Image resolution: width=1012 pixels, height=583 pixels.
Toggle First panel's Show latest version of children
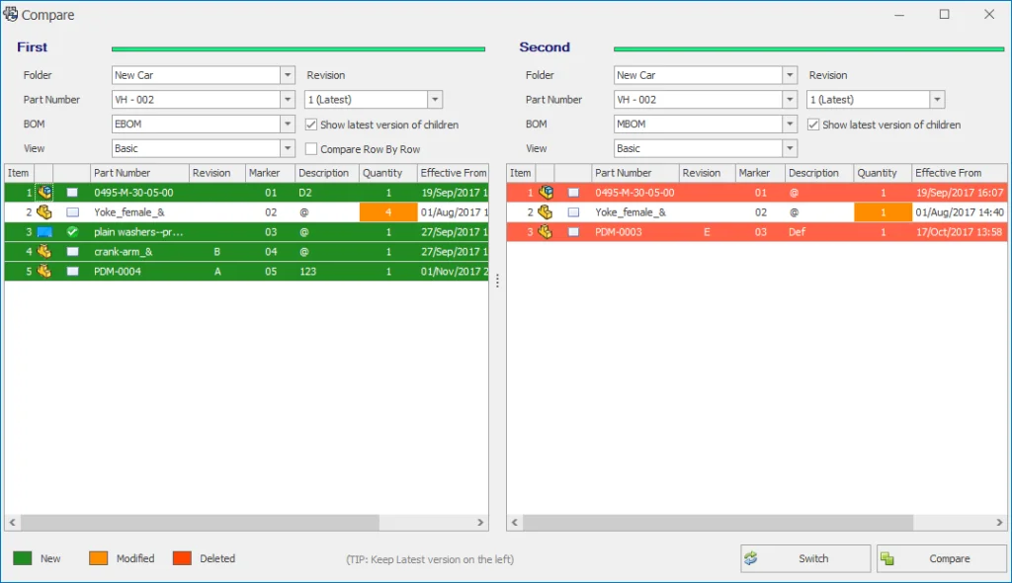point(311,125)
